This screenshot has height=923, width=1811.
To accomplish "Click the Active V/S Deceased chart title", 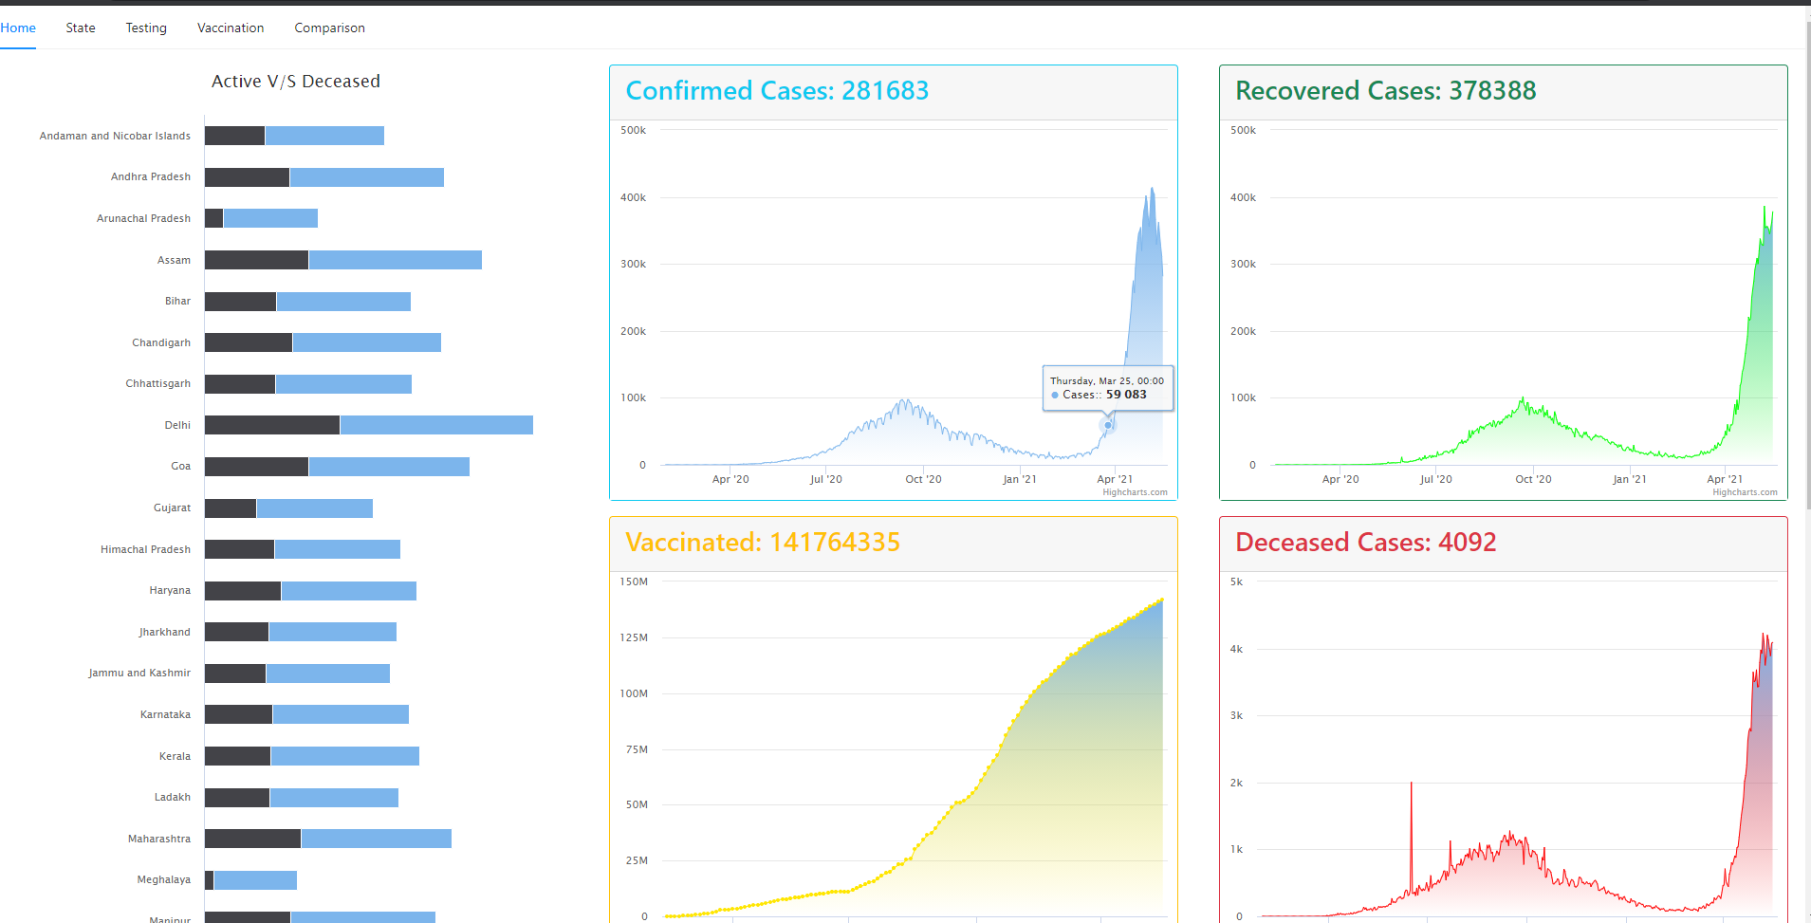I will tap(296, 81).
